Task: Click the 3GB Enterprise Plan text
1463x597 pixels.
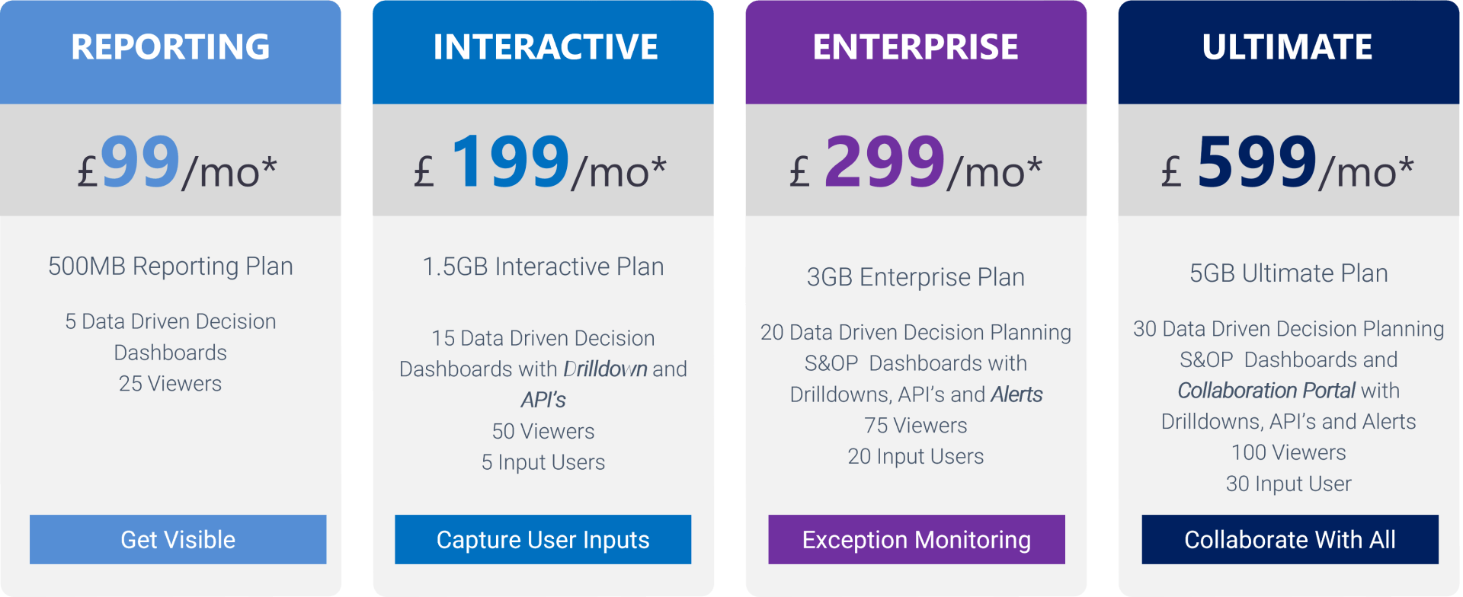Action: (x=915, y=277)
